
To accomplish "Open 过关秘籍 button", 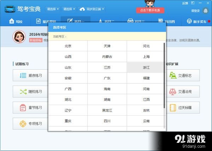I will [x=183, y=108].
